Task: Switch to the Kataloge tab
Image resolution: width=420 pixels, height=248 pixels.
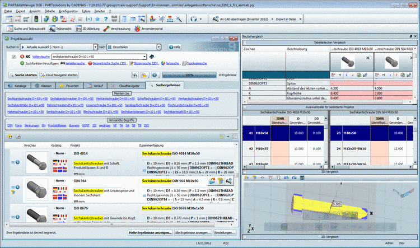Action: (x=17, y=86)
